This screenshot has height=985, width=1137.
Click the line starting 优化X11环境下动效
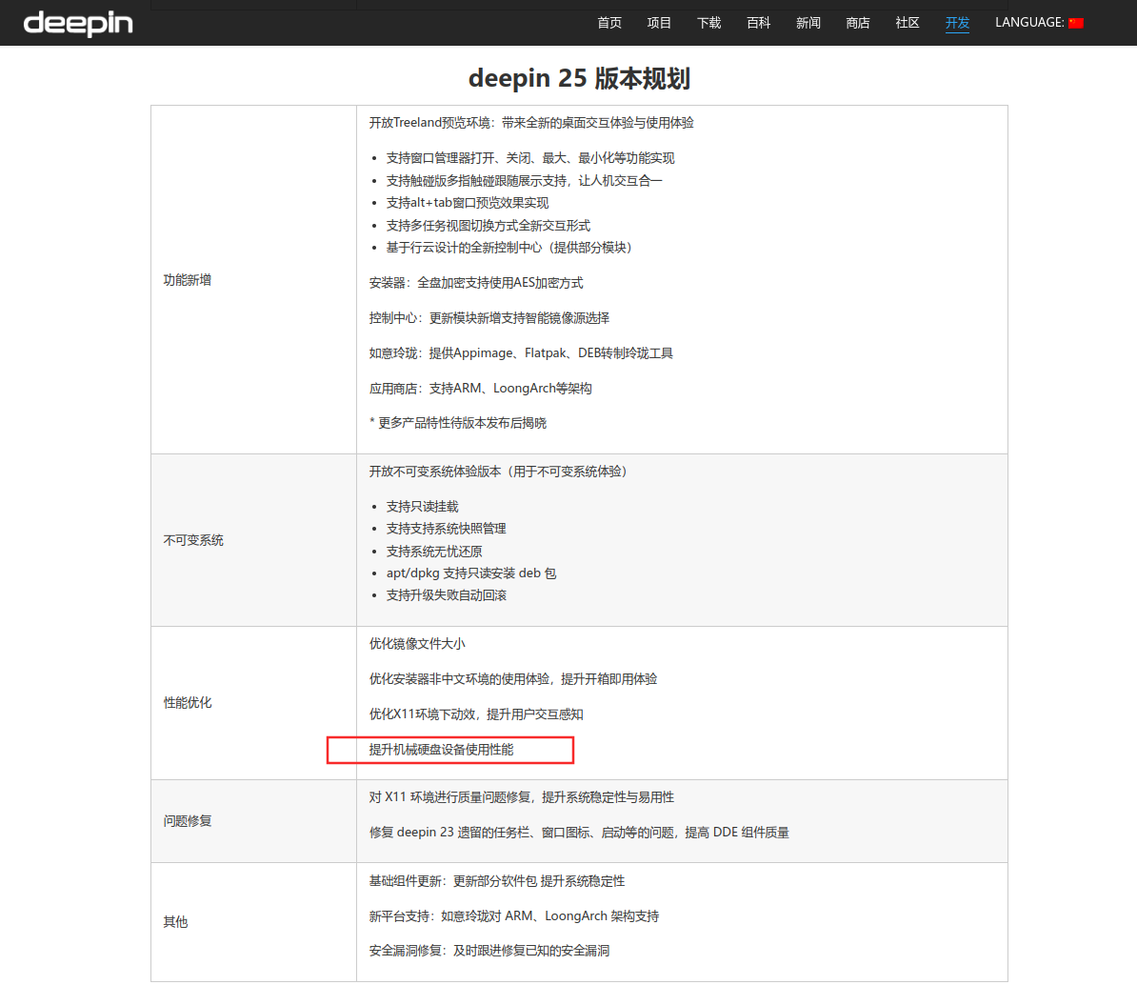[x=476, y=714]
